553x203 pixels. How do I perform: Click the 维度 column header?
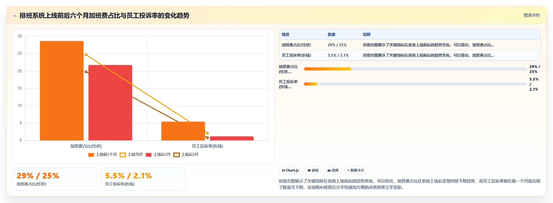(285, 35)
